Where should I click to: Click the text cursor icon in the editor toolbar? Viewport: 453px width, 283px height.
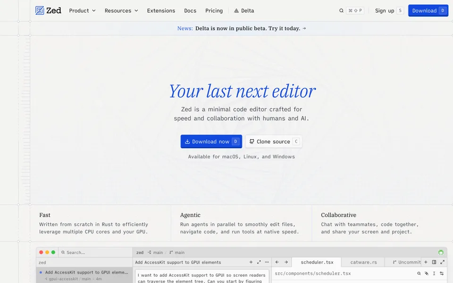coord(434,274)
